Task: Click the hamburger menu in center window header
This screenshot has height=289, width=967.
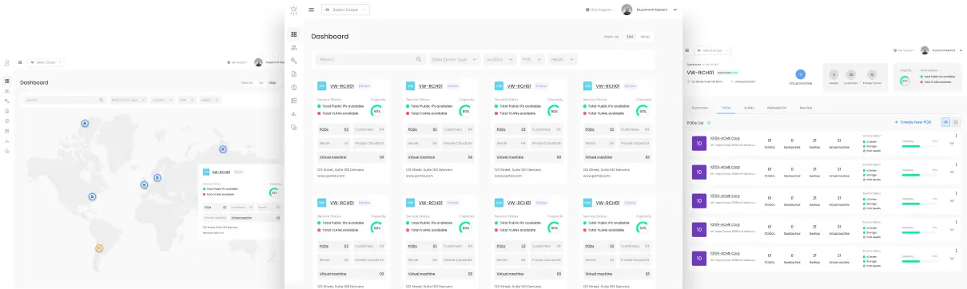Action: point(312,10)
